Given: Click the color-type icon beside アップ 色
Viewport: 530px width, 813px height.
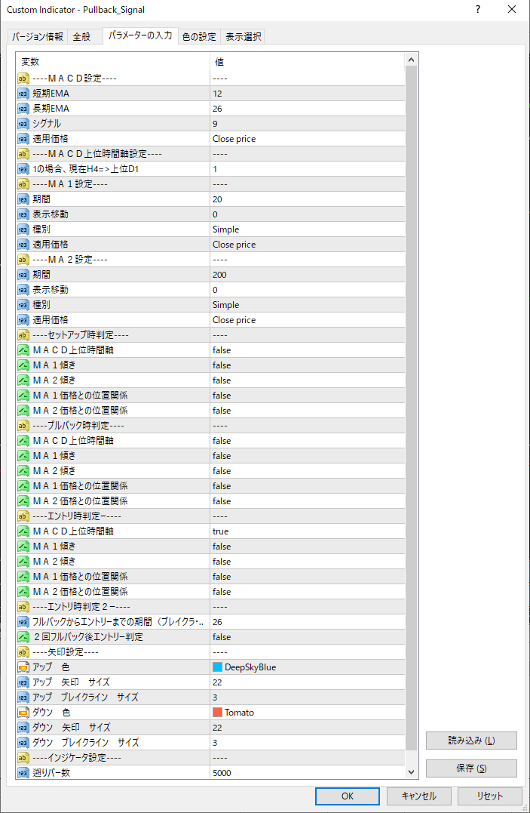Looking at the screenshot, I should point(23,667).
